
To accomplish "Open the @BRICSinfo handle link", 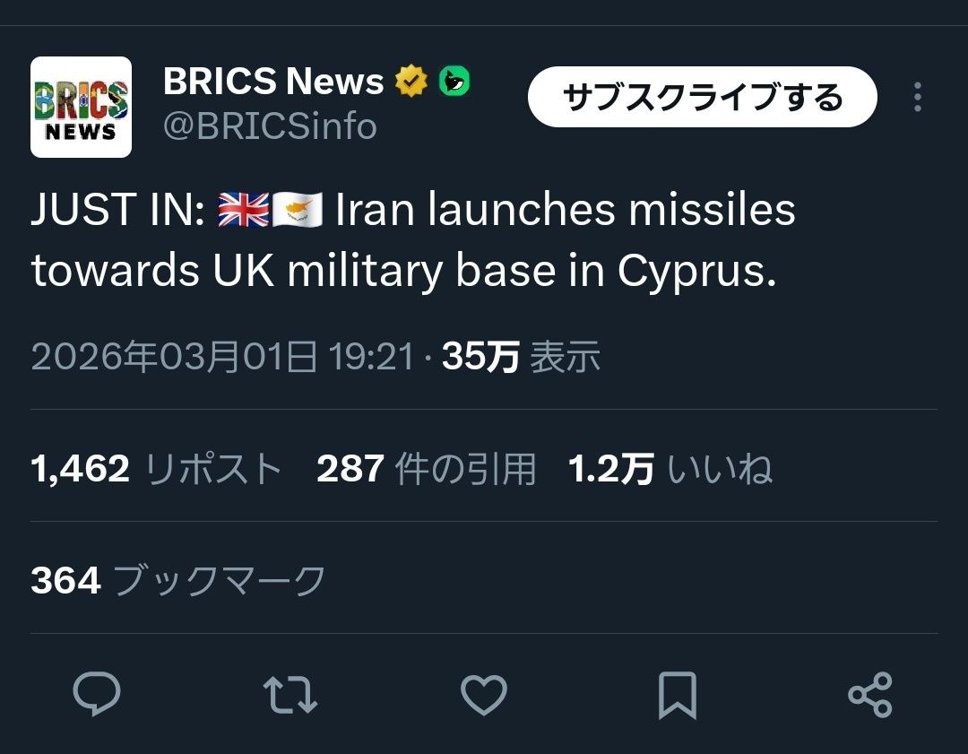I will click(x=270, y=126).
